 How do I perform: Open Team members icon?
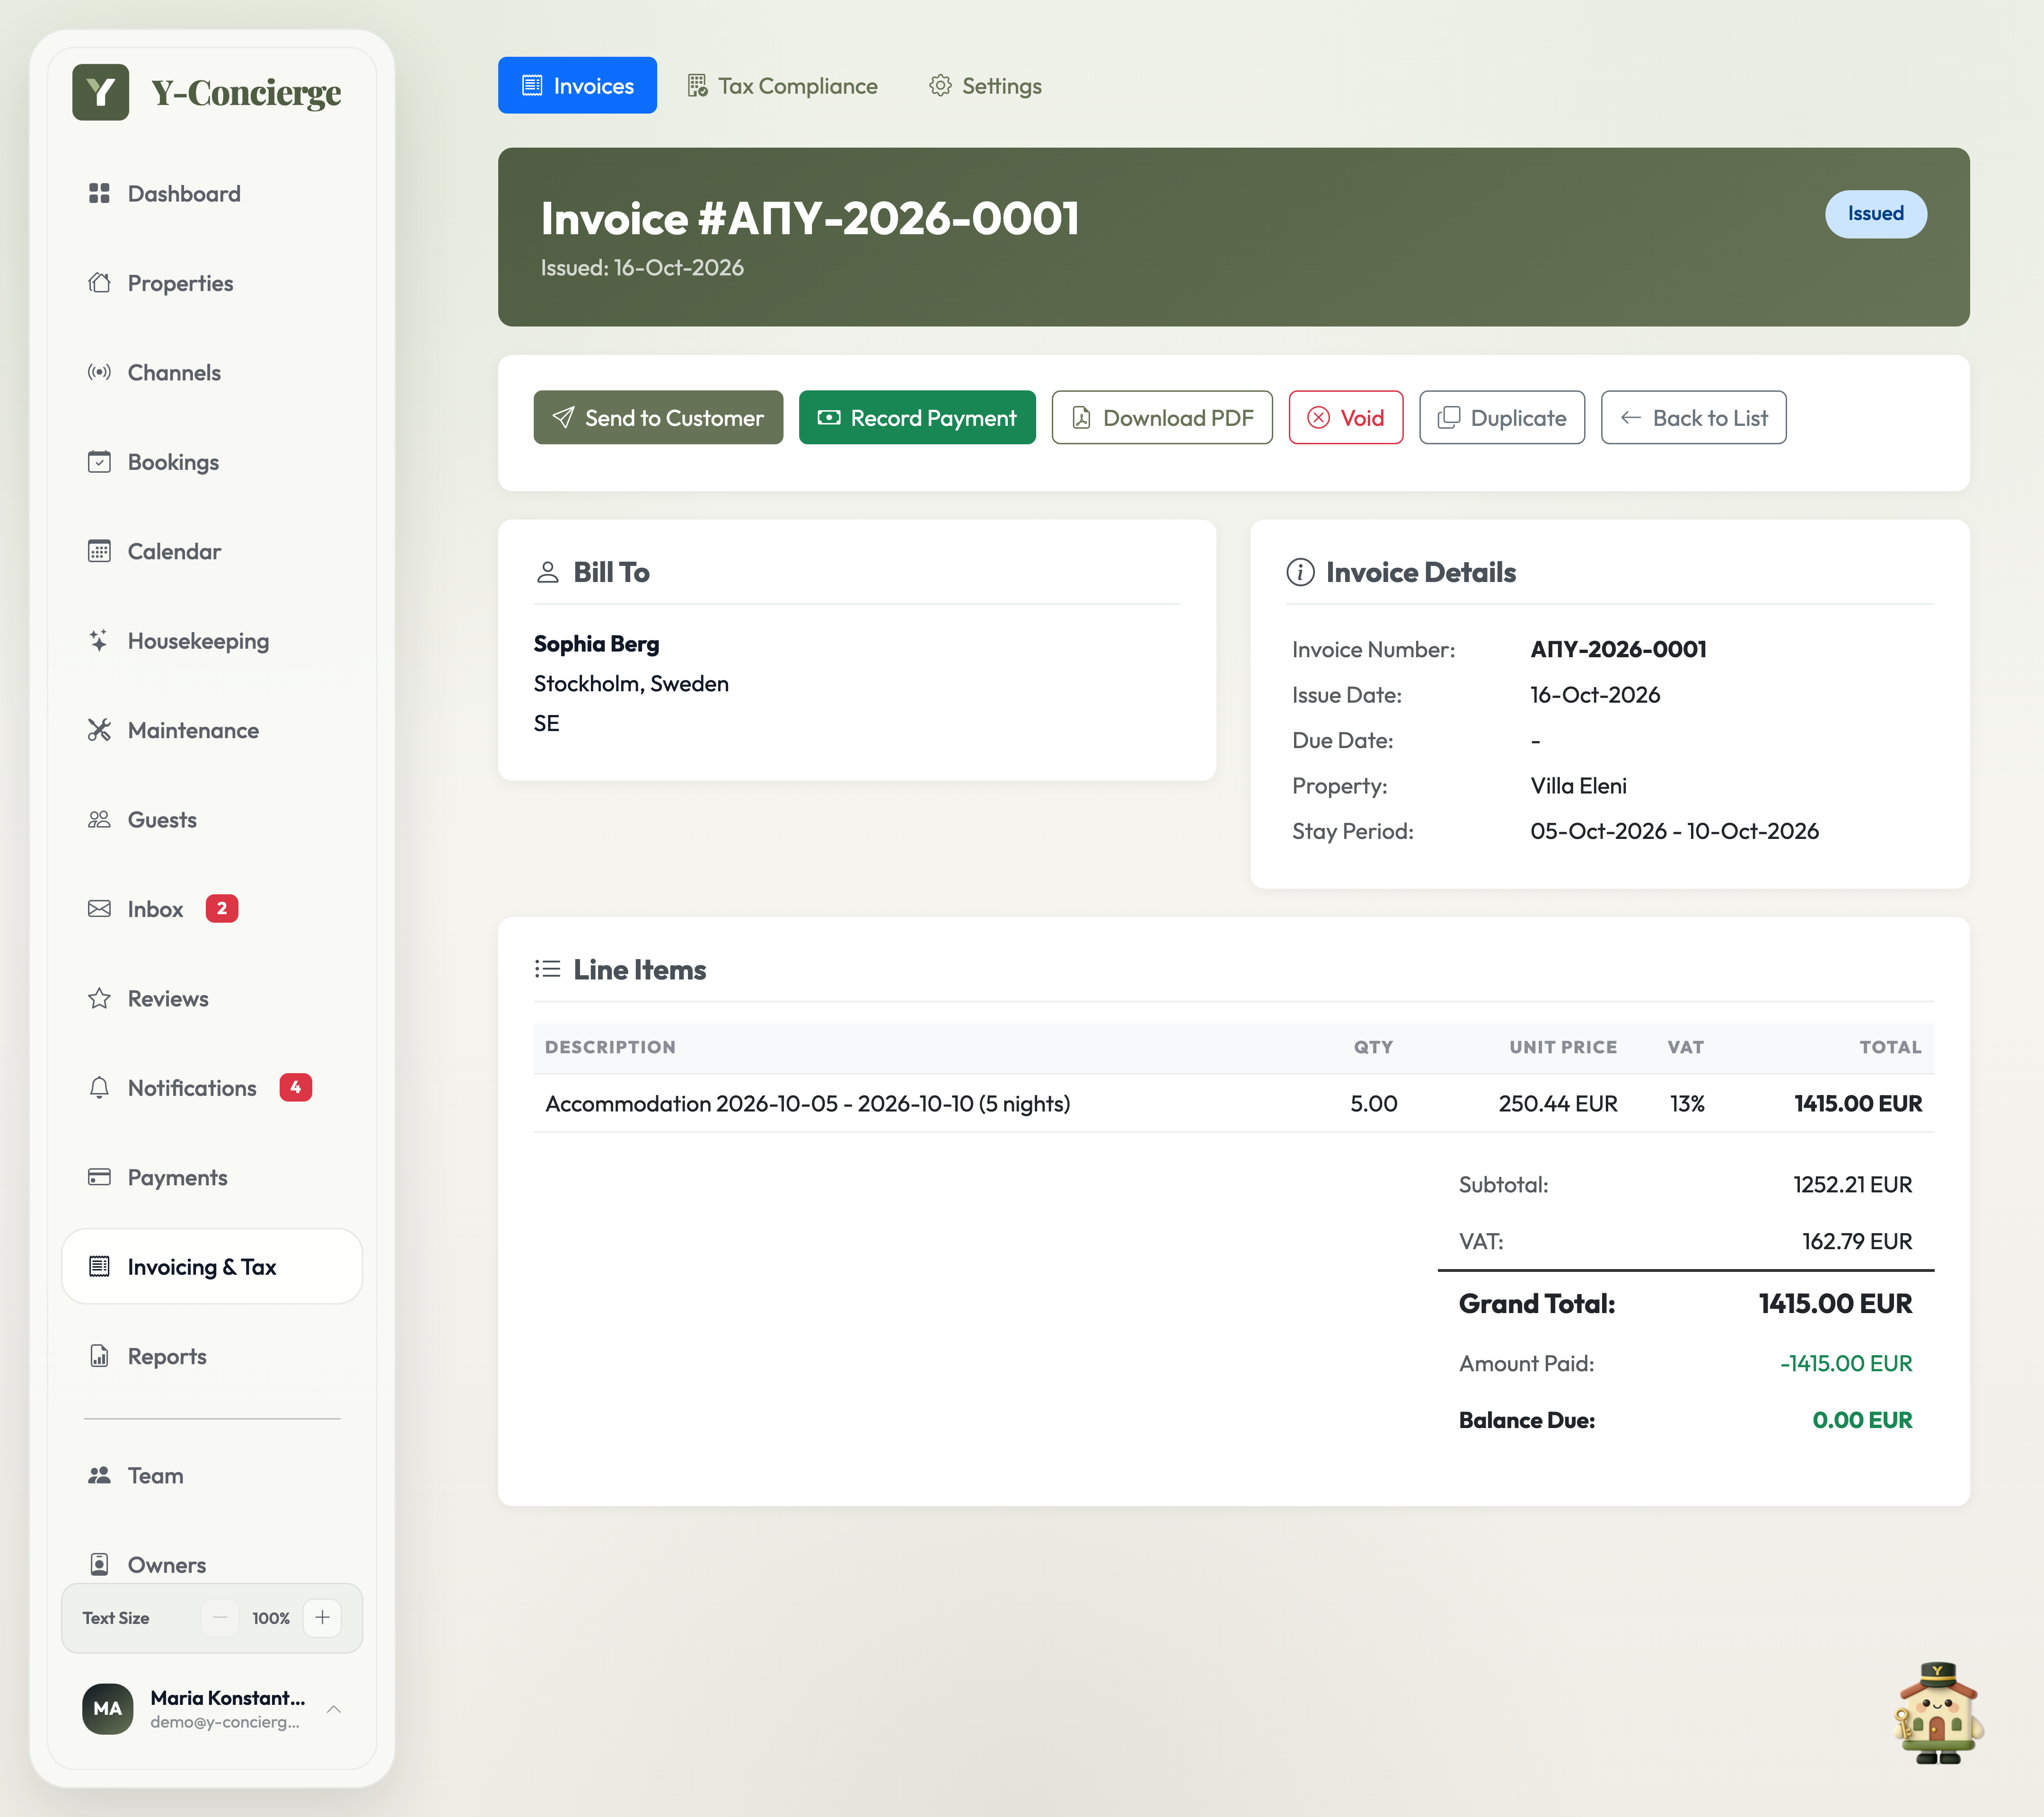[99, 1475]
